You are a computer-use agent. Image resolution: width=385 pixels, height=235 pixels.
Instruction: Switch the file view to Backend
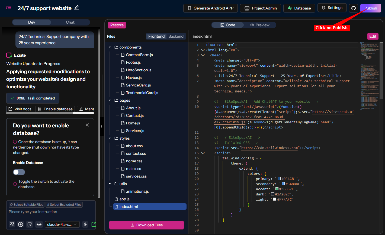click(x=176, y=36)
